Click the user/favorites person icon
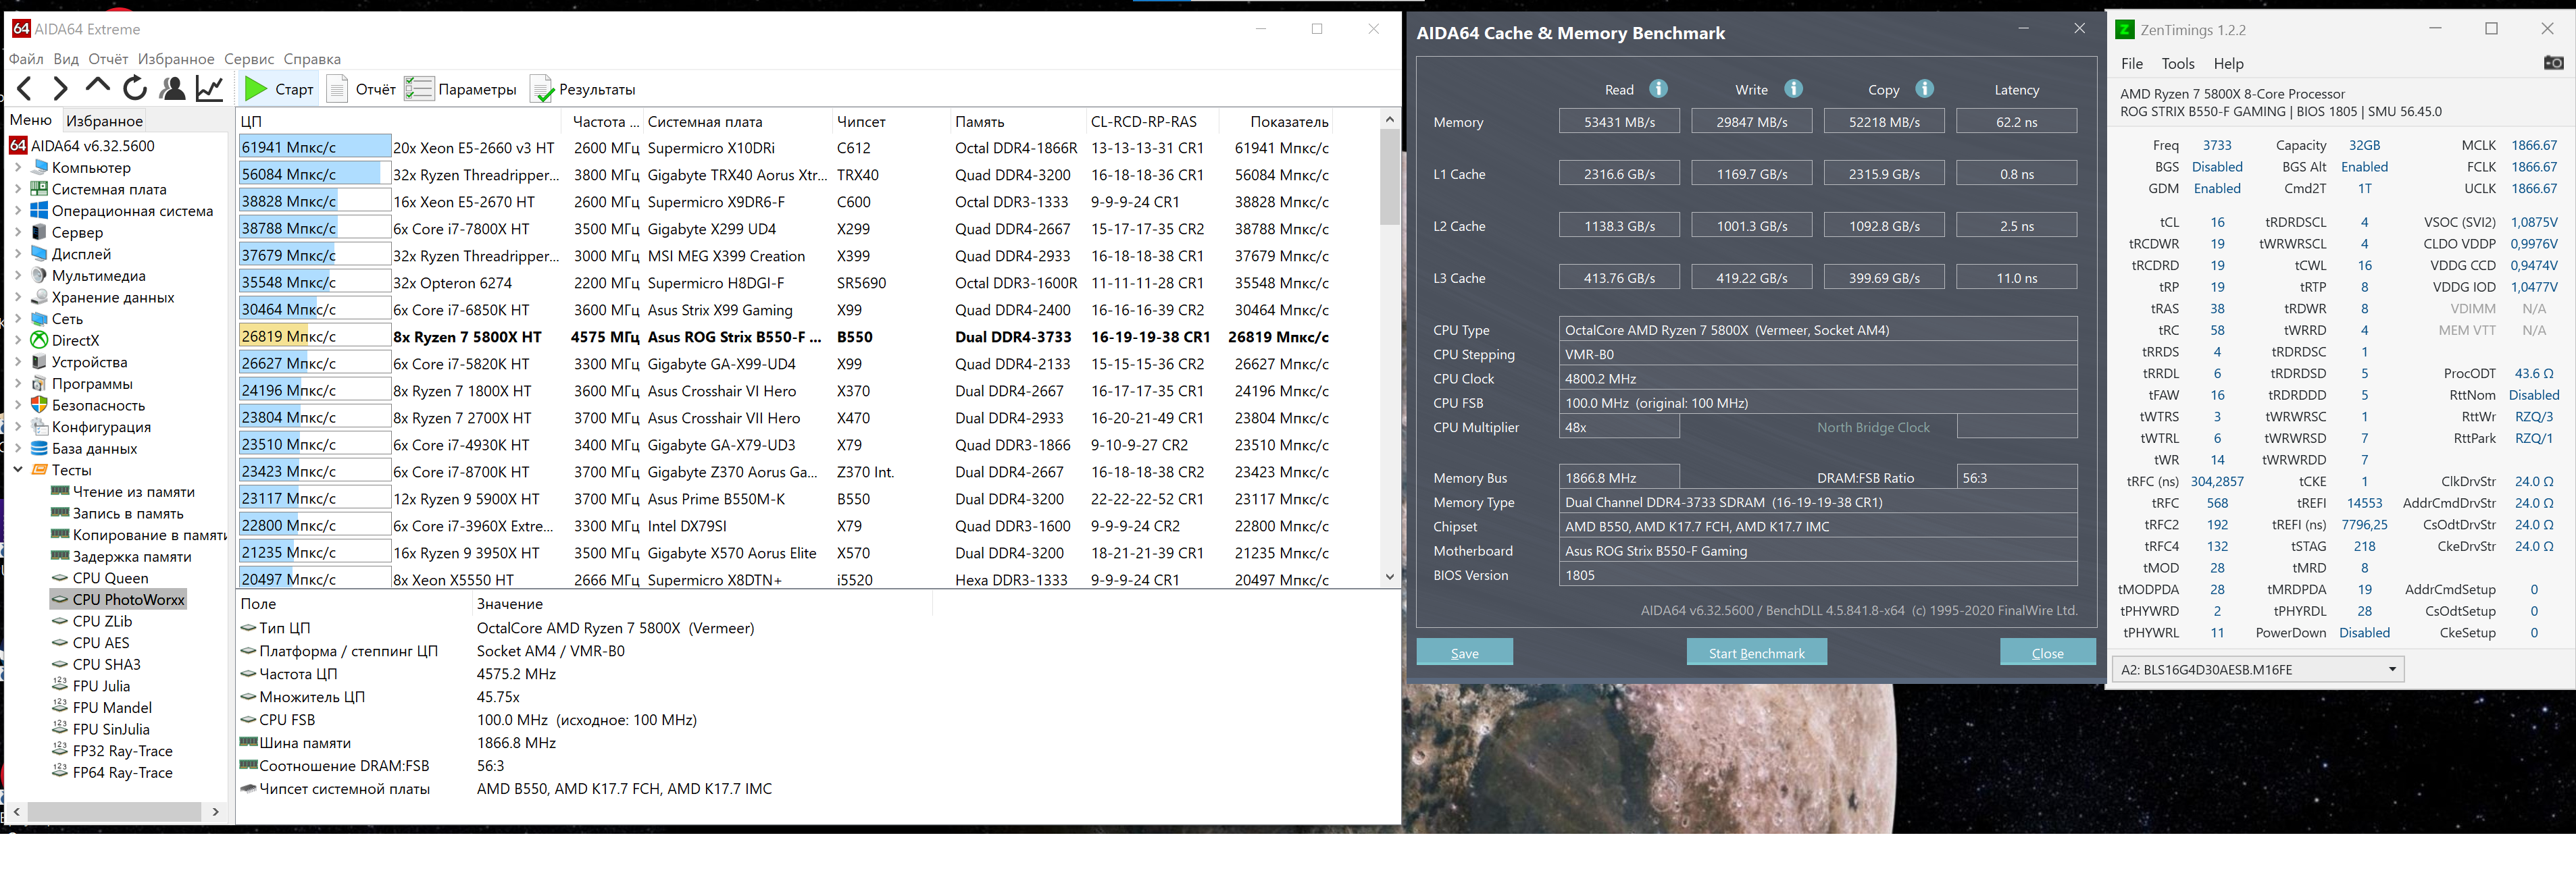 click(x=172, y=89)
